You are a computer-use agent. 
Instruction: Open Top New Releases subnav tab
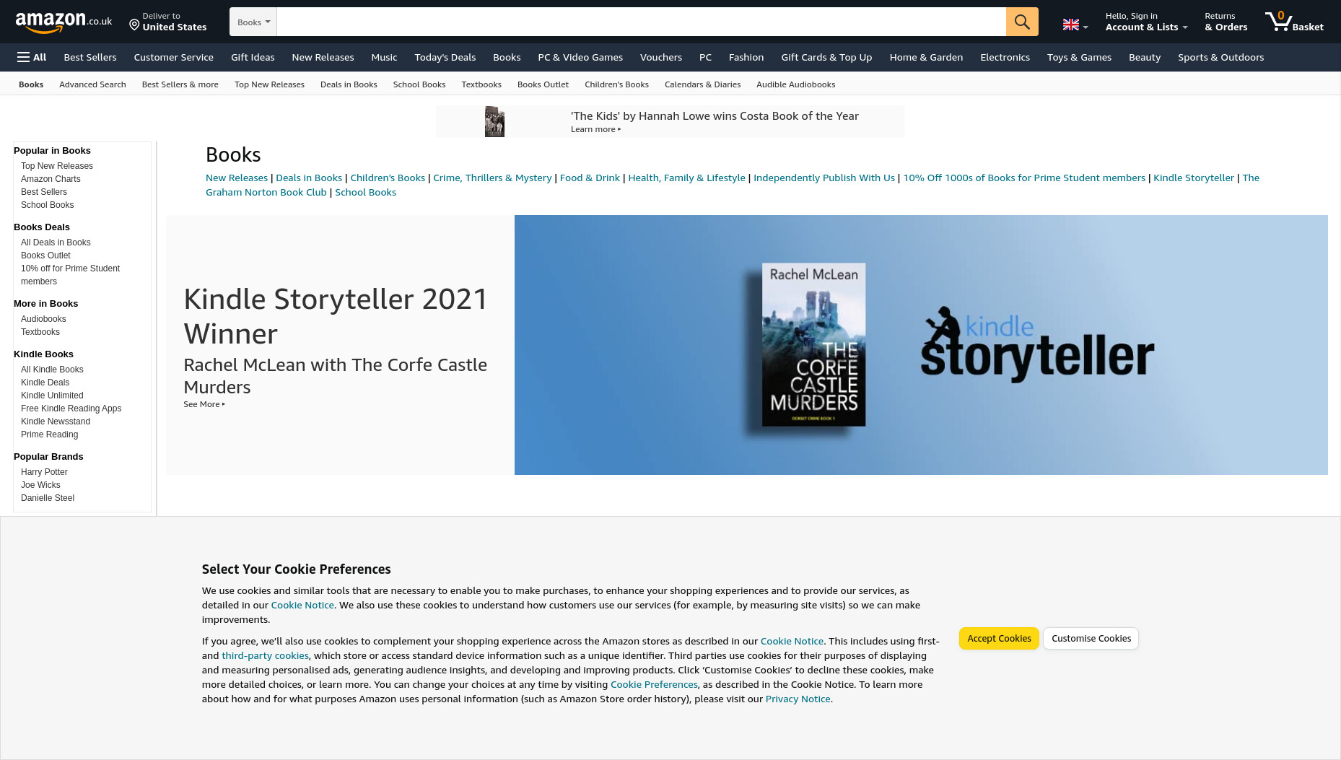(x=269, y=84)
